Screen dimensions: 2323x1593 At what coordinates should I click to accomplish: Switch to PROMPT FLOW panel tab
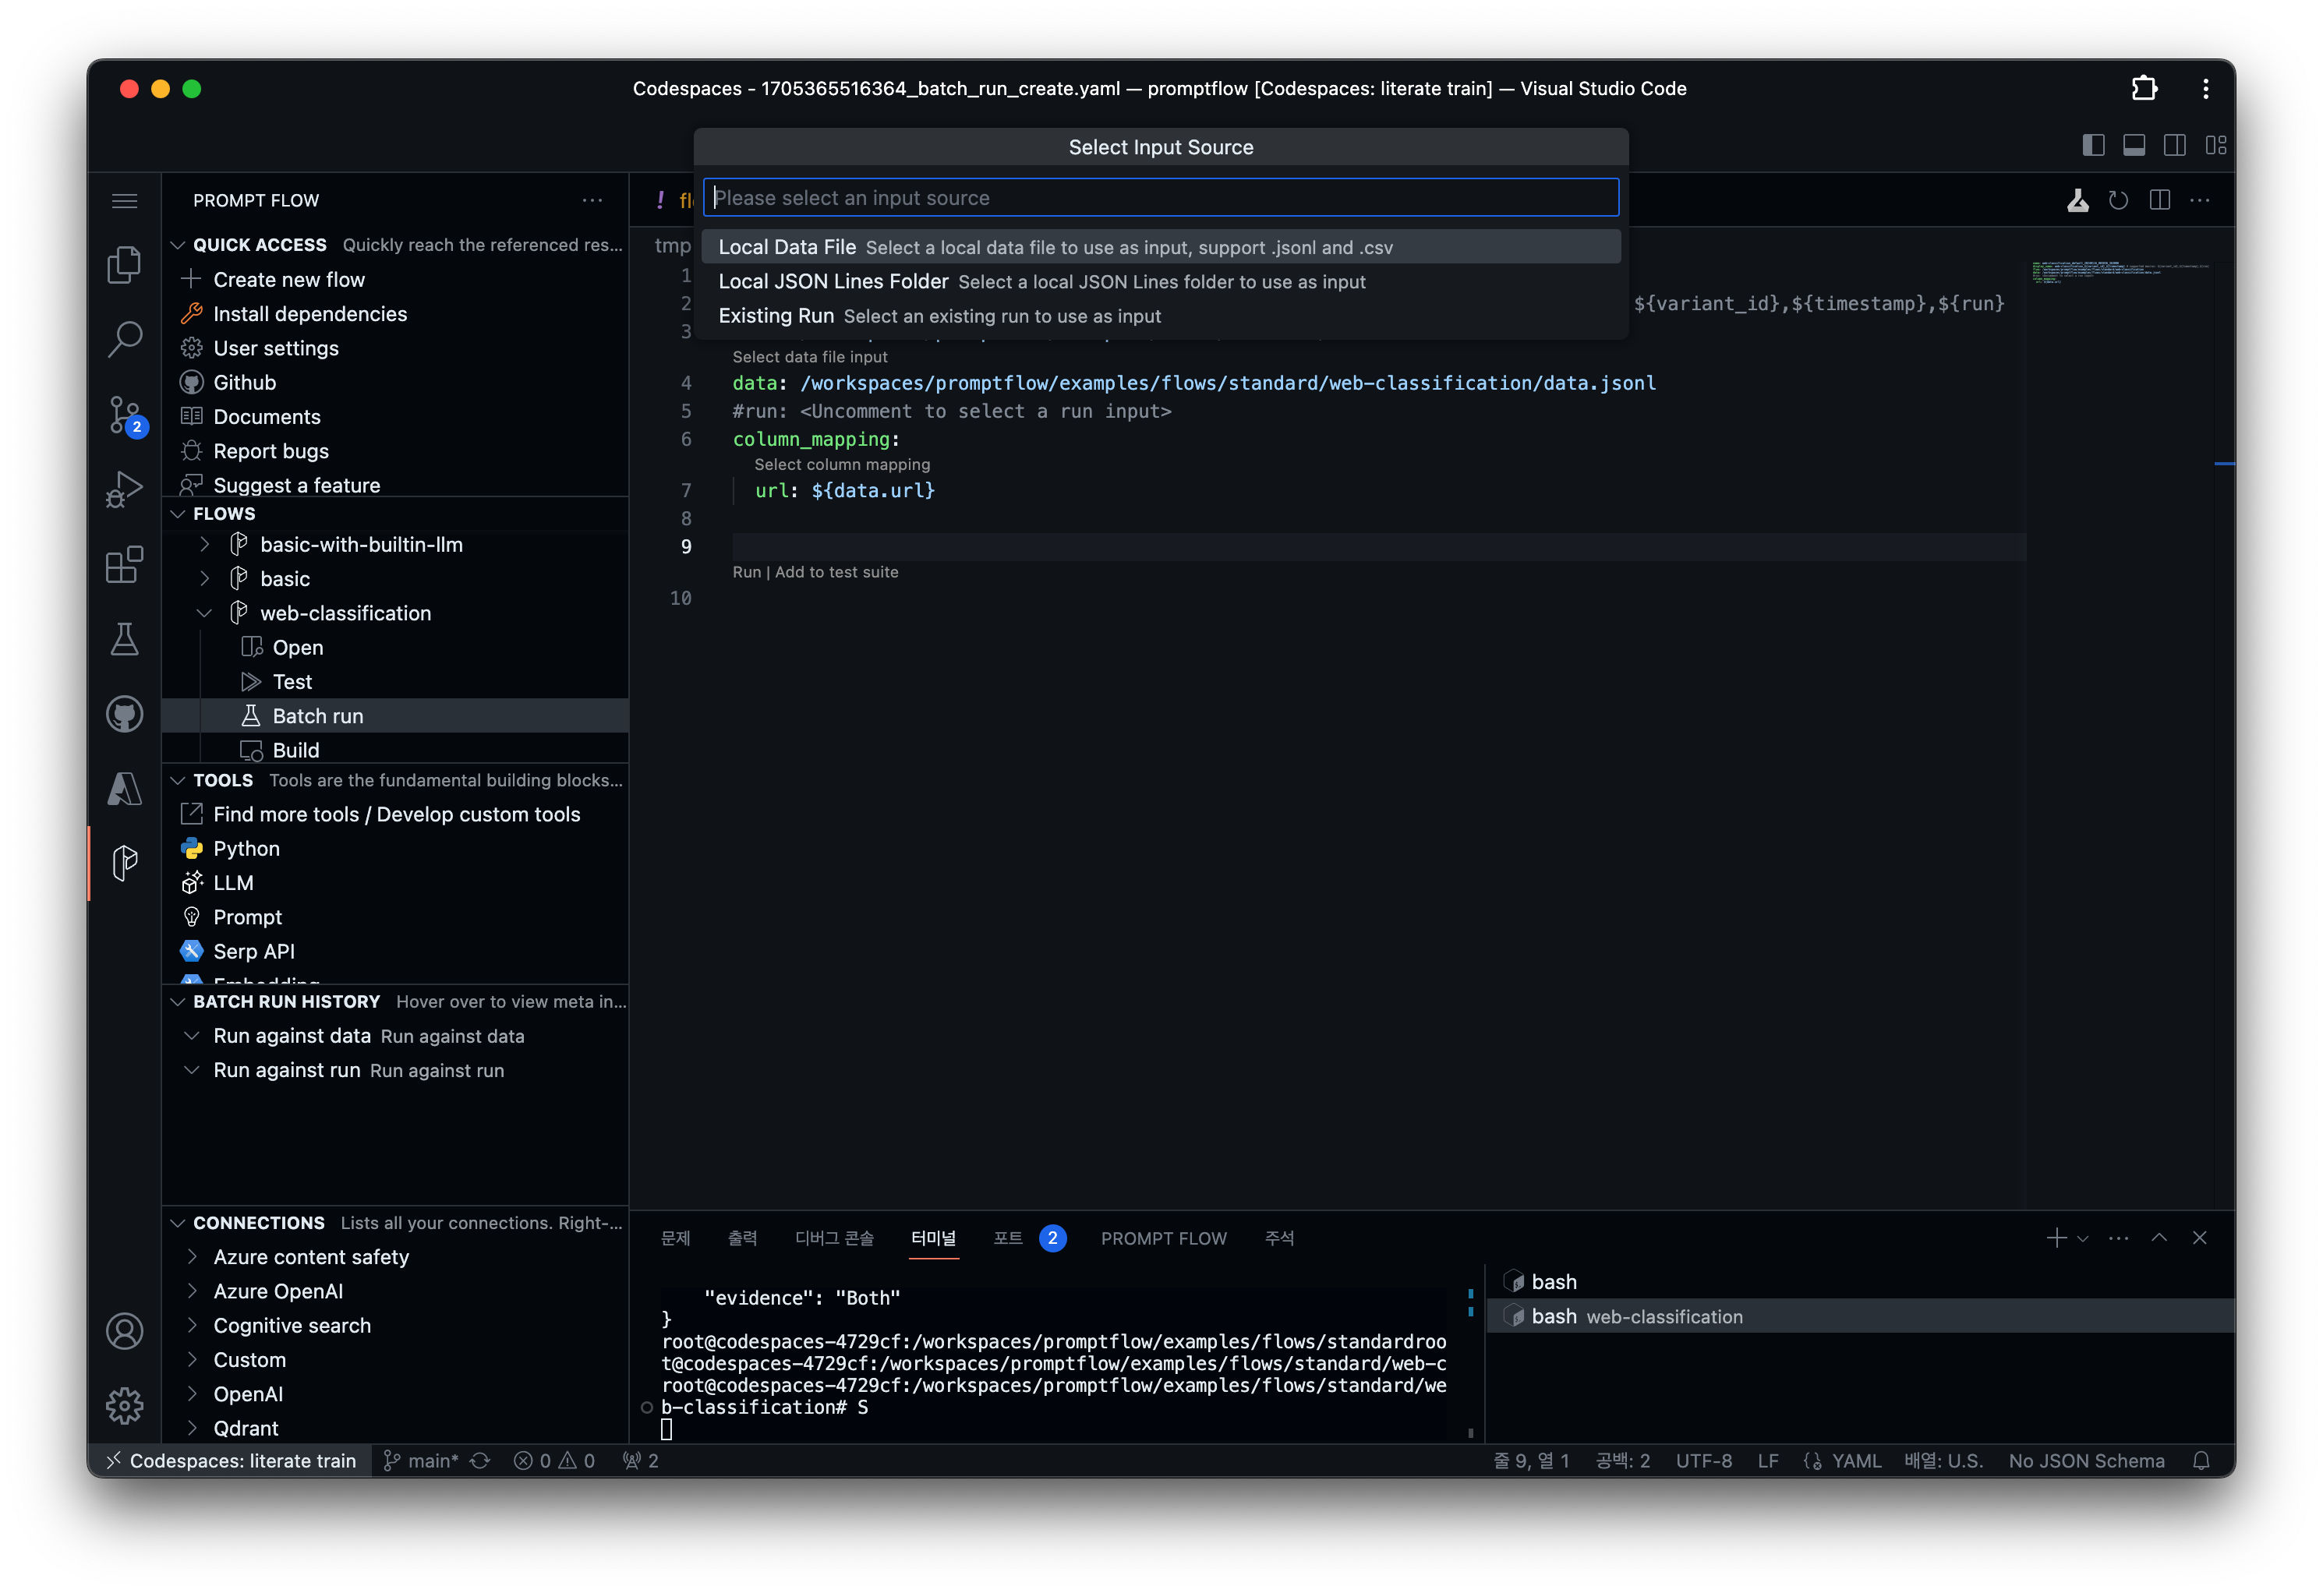(1164, 1238)
